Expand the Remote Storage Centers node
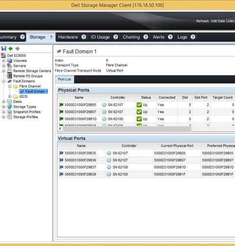Screen dimensions: 235x246 (x=3, y=71)
